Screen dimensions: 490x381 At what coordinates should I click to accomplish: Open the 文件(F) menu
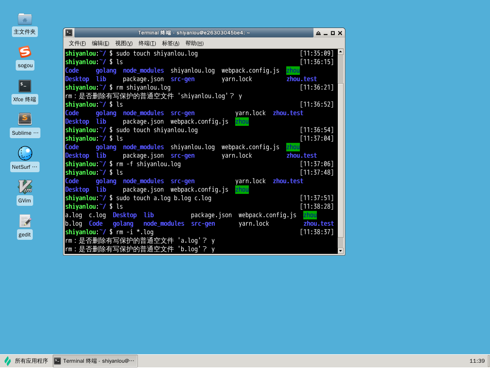77,43
